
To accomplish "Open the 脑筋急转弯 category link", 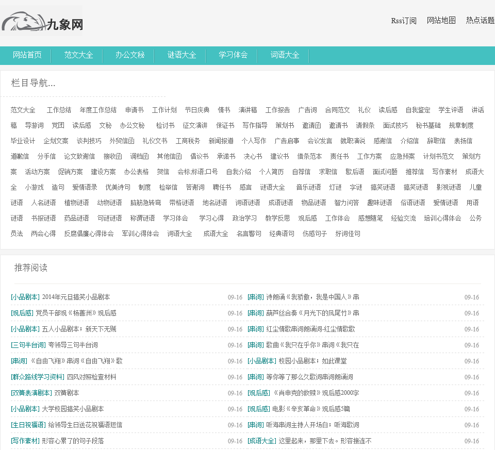I will (145, 203).
